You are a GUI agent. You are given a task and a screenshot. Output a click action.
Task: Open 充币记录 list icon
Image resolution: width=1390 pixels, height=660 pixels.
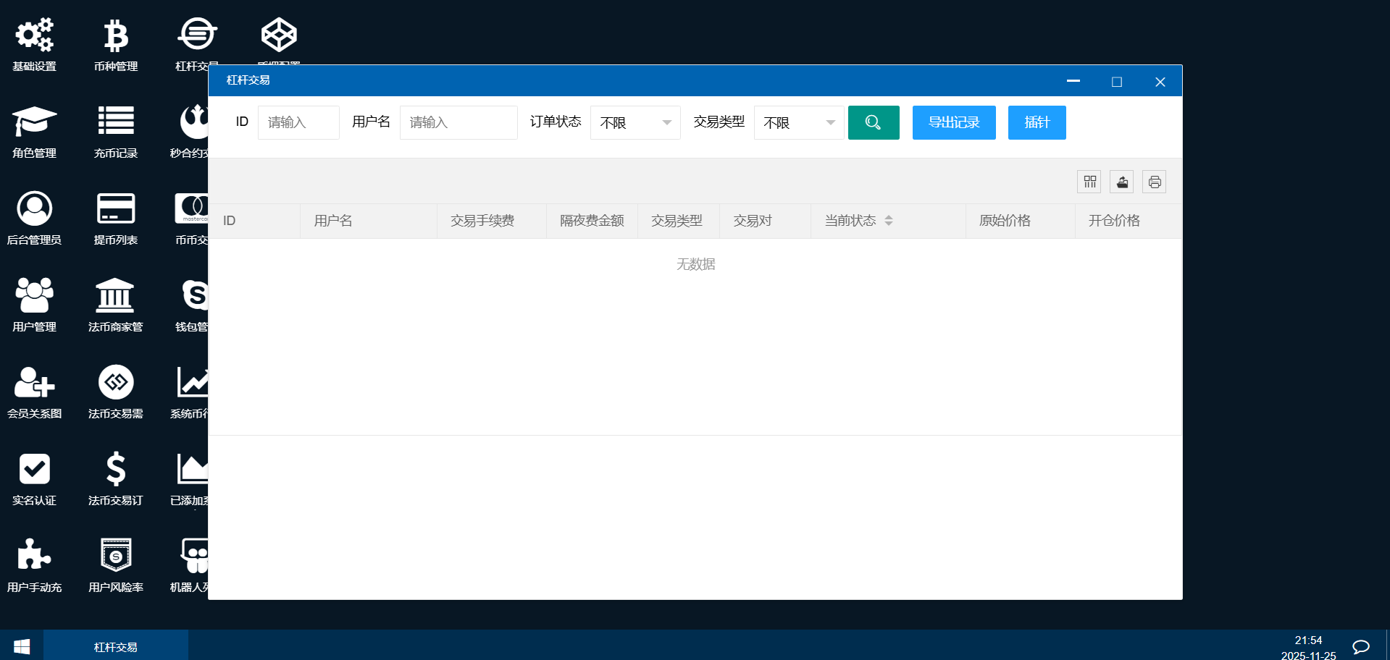coord(115,122)
